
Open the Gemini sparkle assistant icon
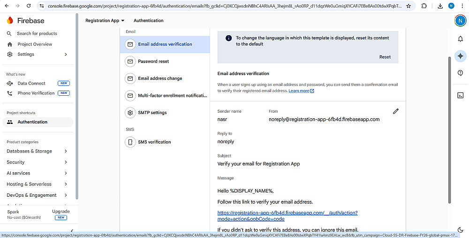pyautogui.click(x=461, y=56)
